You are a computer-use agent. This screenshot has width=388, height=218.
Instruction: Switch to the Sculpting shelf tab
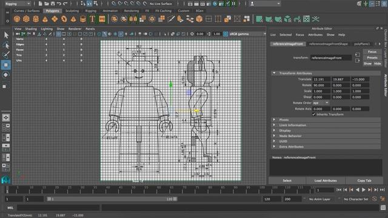(72, 11)
